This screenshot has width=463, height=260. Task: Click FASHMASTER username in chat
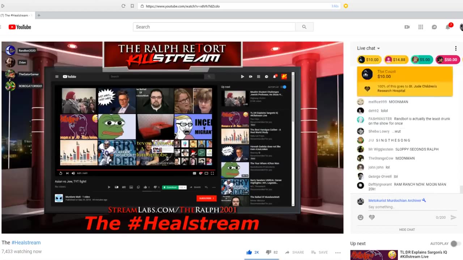pos(380,119)
